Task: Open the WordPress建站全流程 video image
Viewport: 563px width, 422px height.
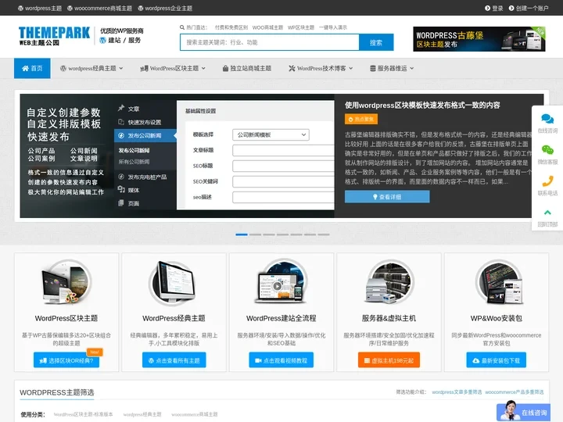Action: click(281, 282)
